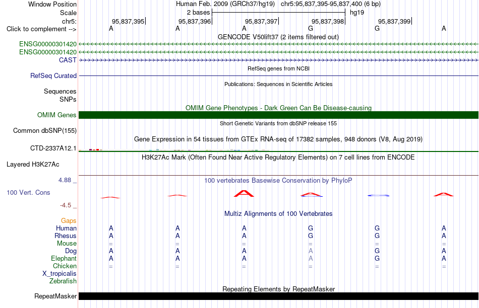Viewport: 479px width, 308px height.
Task: Click the Common dbSNP(155) track label
Action: [x=44, y=130]
